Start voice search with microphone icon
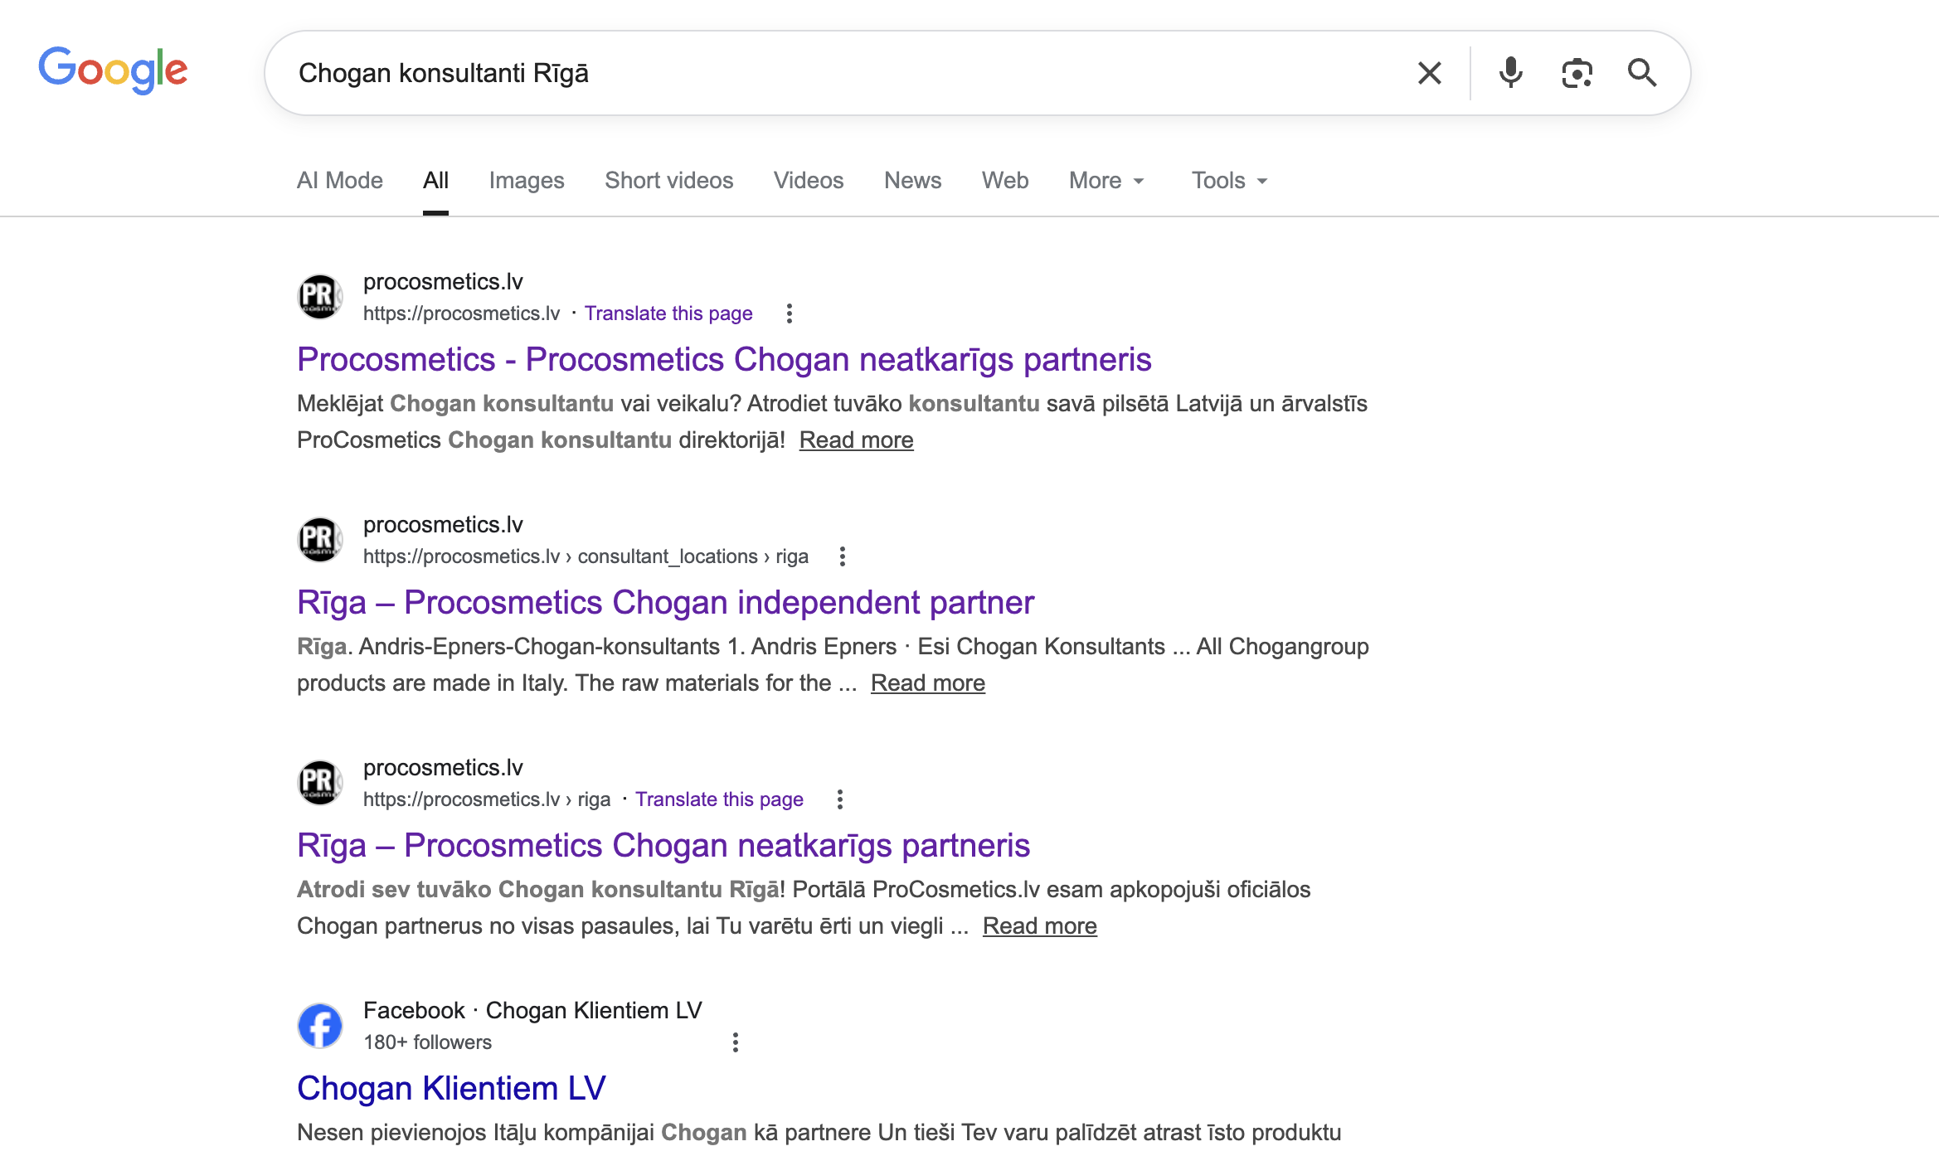1939x1156 pixels. coord(1510,73)
